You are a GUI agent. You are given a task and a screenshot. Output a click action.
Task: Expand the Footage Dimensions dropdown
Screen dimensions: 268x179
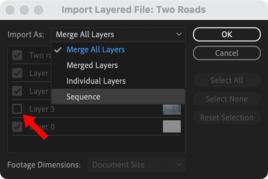(136, 165)
